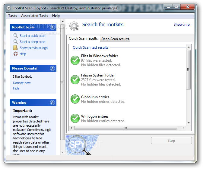Click the 'Search for rootkits' title text
Image resolution: width=203 pixels, height=169 pixels.
(103, 24)
